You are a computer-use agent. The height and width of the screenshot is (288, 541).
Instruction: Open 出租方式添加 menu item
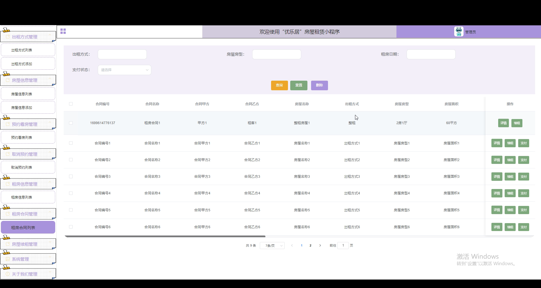[x=28, y=64]
